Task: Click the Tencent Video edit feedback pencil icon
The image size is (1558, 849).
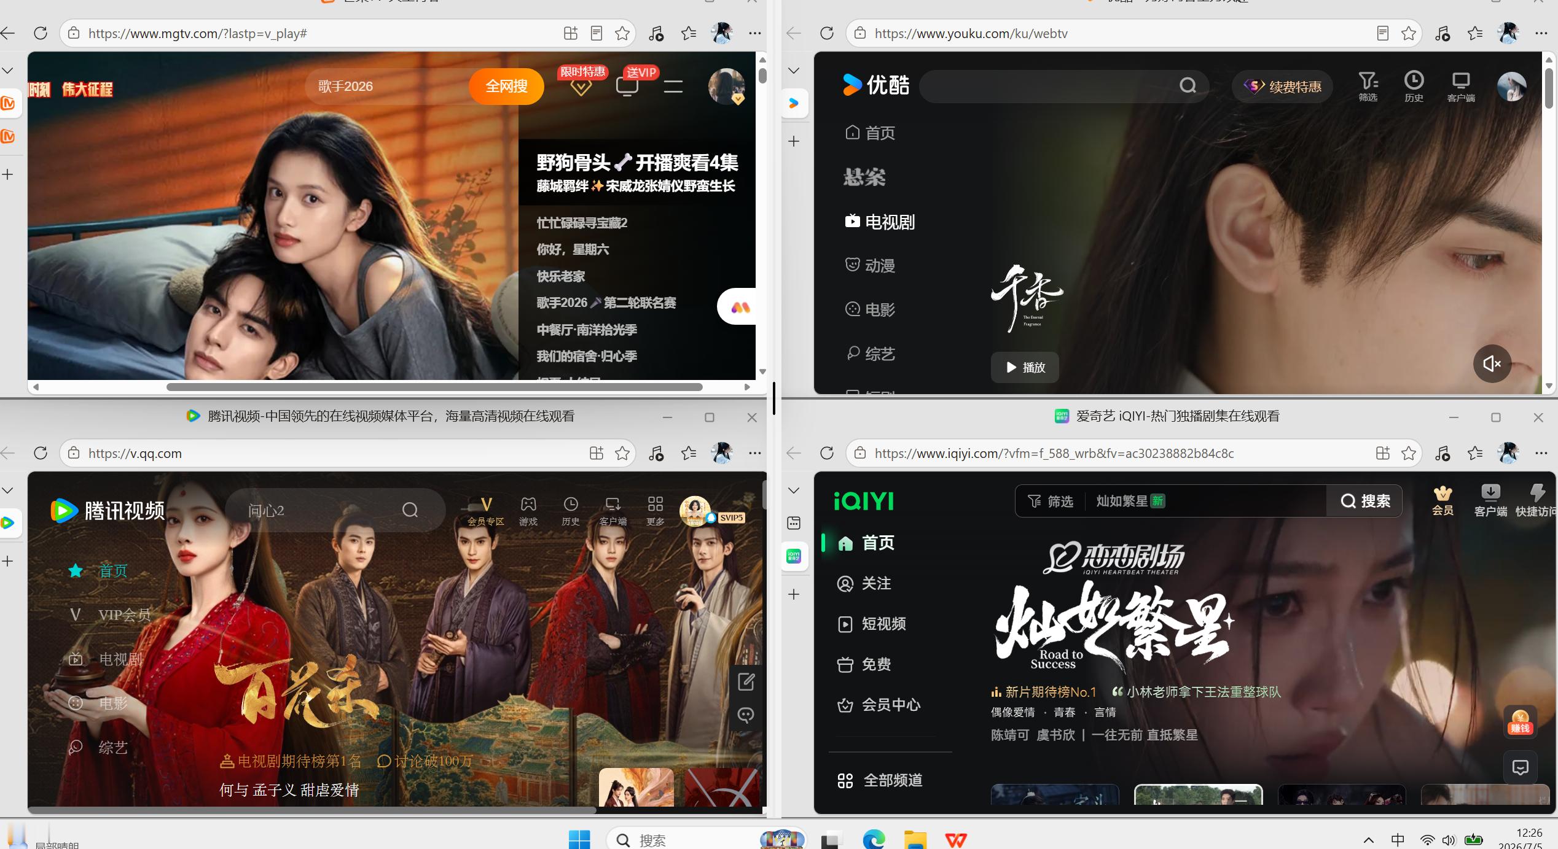Action: (746, 681)
